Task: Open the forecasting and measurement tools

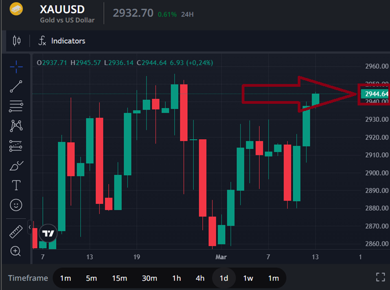Action: pyautogui.click(x=16, y=146)
